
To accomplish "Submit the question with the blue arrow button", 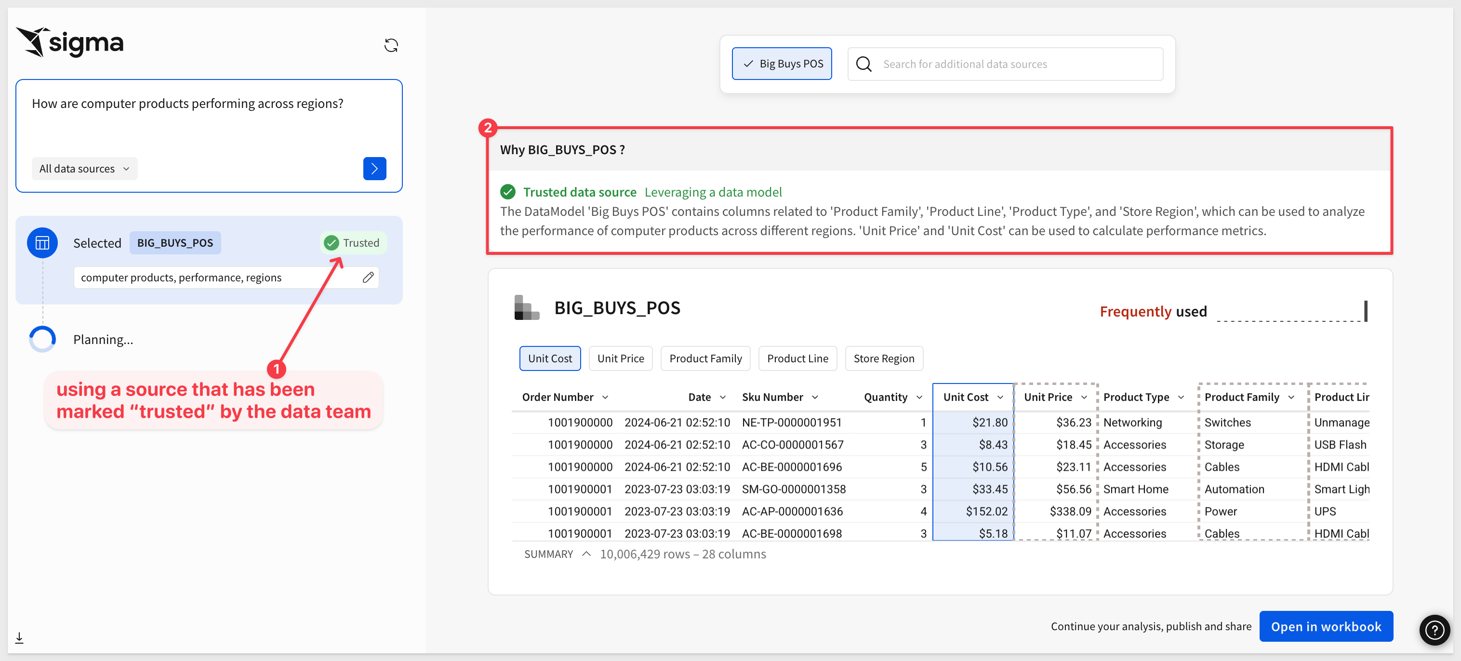I will click(374, 168).
